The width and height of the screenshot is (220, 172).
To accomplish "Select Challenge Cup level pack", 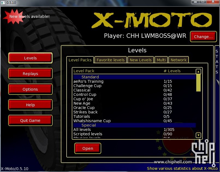I will pos(134,86).
